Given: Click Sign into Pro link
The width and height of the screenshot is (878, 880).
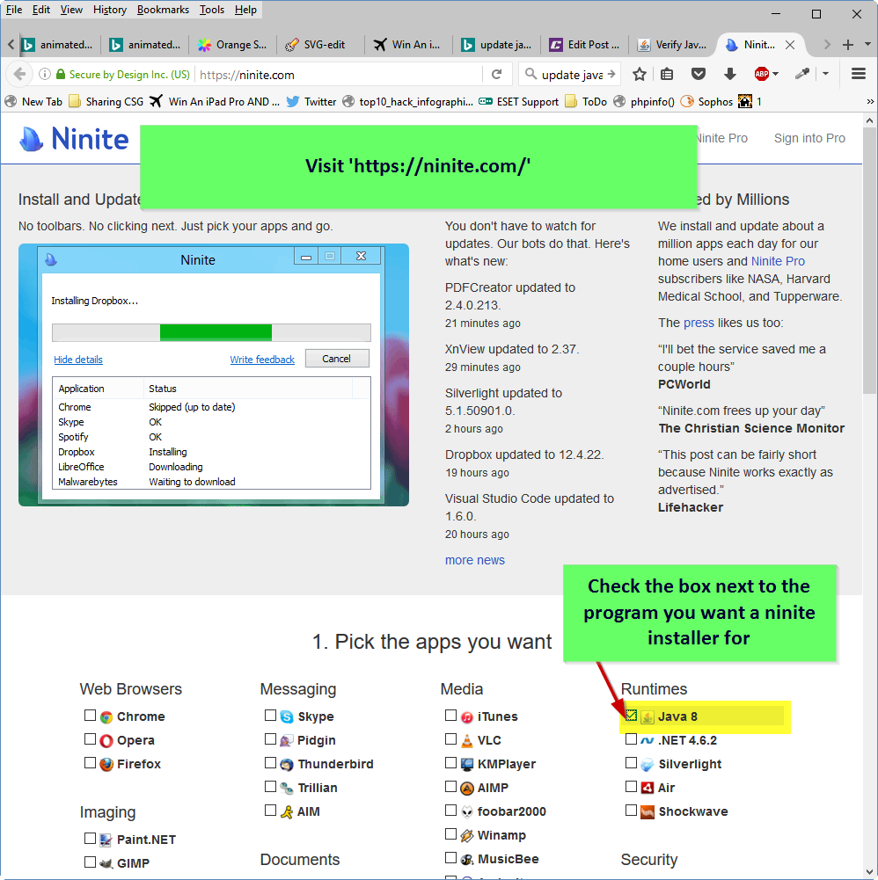Looking at the screenshot, I should tap(809, 138).
